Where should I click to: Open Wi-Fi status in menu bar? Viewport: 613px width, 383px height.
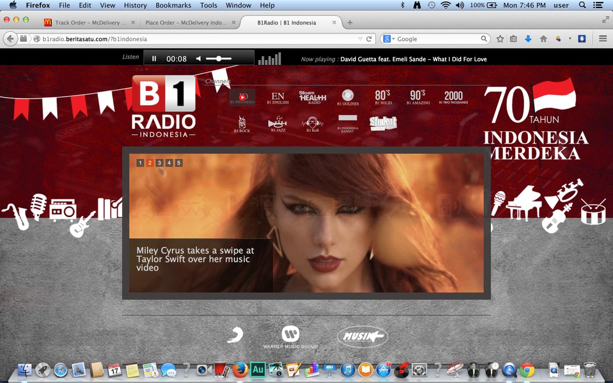[446, 5]
